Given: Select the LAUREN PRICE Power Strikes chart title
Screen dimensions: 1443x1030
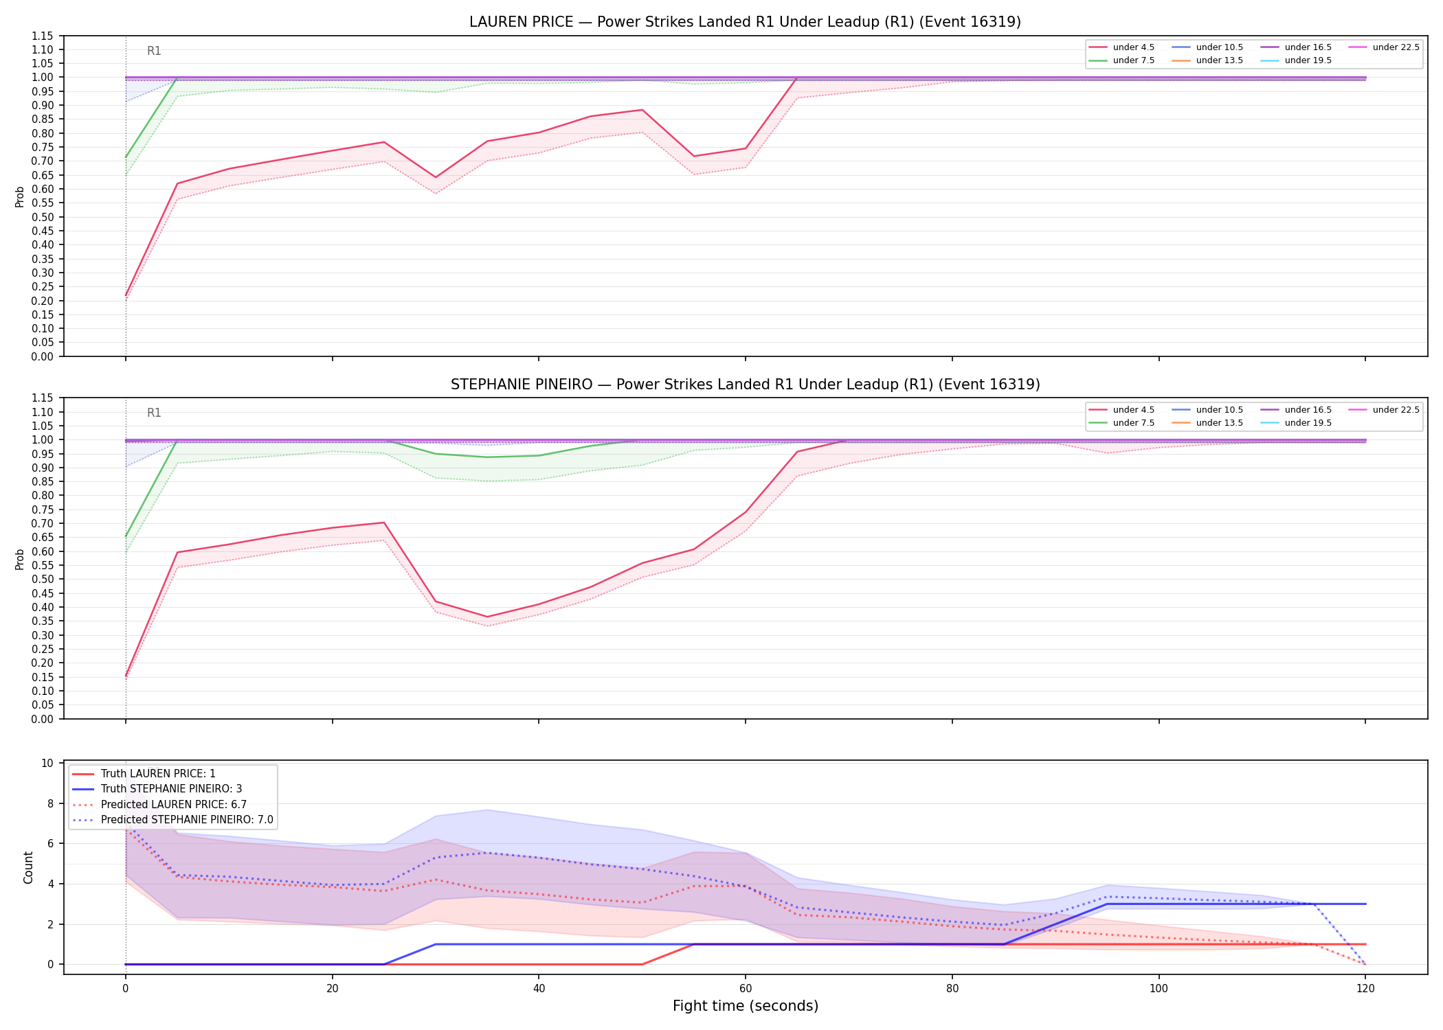Looking at the screenshot, I should click(x=745, y=22).
